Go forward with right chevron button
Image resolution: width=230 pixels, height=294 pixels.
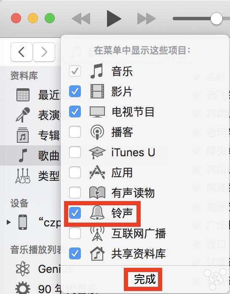click(x=44, y=52)
